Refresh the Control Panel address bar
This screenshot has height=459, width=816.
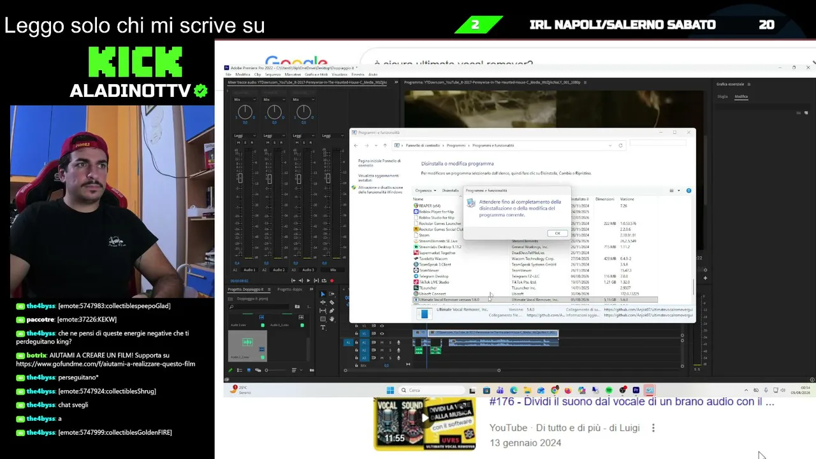[620, 145]
